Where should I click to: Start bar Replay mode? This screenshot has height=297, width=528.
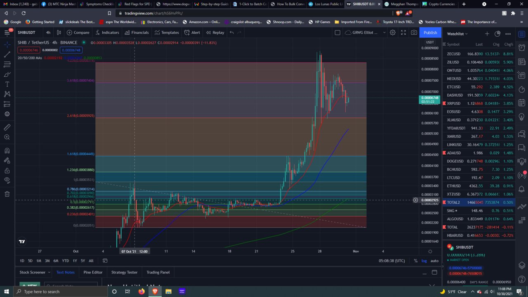coord(215,33)
